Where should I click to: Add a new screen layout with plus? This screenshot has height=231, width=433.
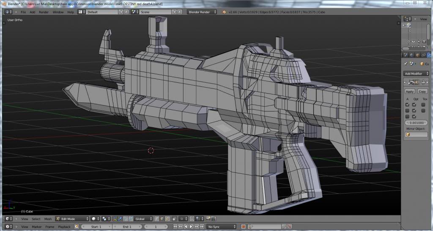click(121, 12)
